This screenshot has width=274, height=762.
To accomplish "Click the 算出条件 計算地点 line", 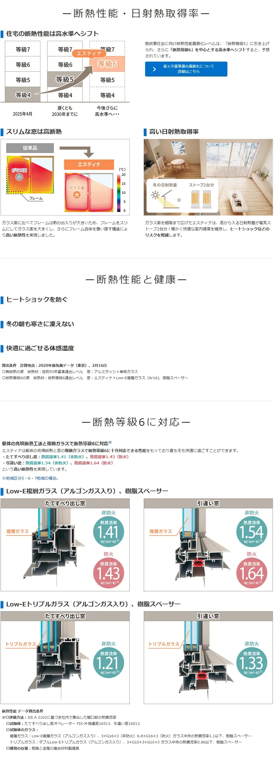I will tap(54, 366).
